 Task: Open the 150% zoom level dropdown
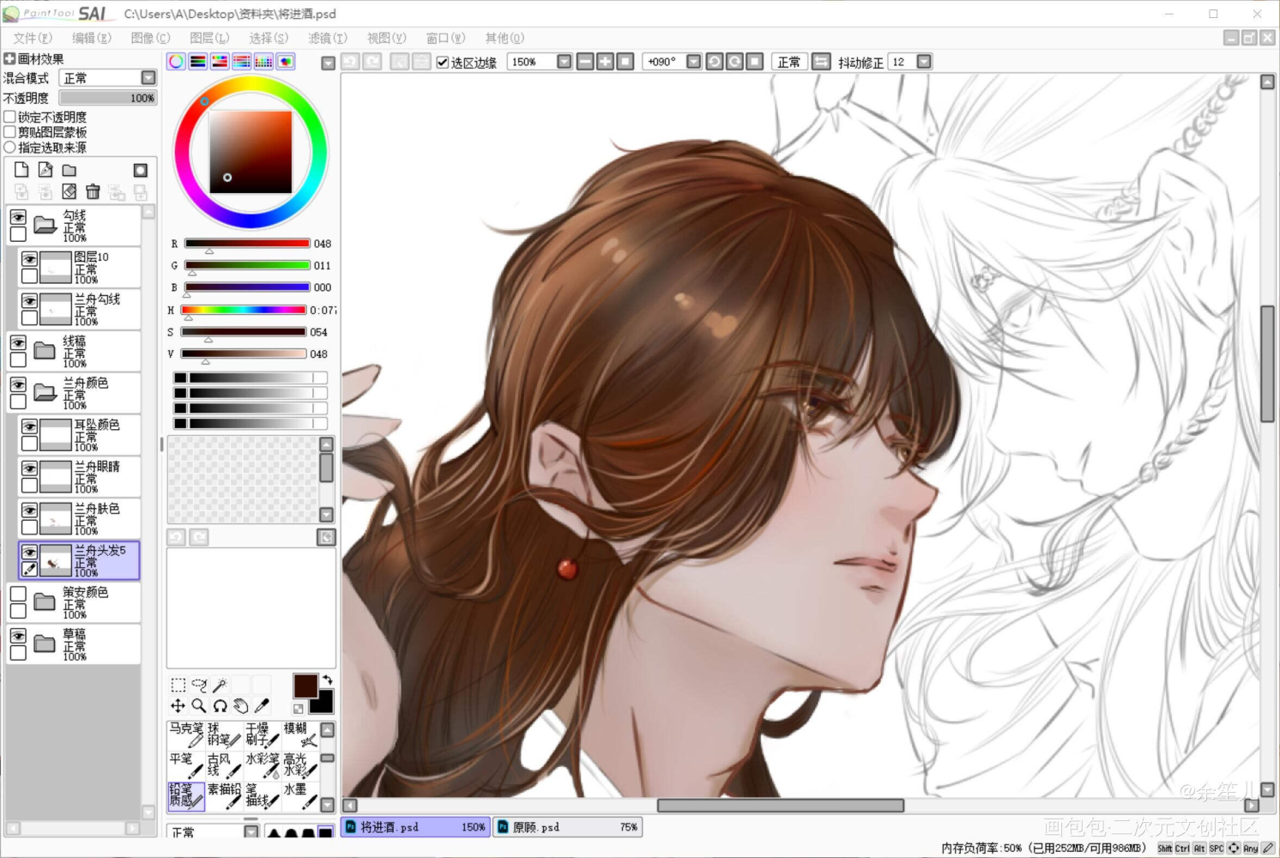(x=564, y=62)
